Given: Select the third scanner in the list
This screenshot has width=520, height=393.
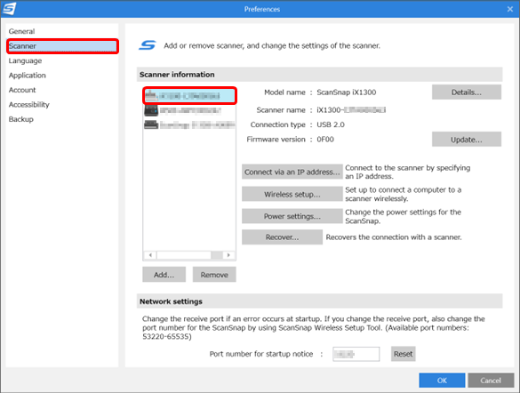Looking at the screenshot, I should coord(189,125).
